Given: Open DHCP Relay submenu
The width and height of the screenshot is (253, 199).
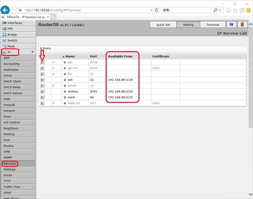Looking at the screenshot, I should [x=18, y=87].
